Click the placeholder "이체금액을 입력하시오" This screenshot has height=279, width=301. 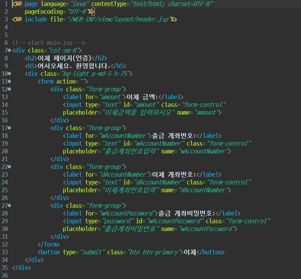point(139,113)
